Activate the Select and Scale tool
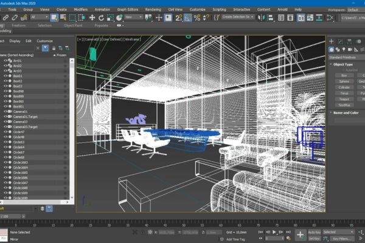Viewport: 365px width, 243px height. [110, 18]
